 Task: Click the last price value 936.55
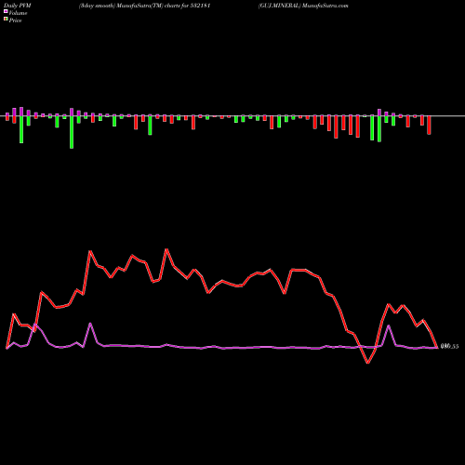[449, 346]
